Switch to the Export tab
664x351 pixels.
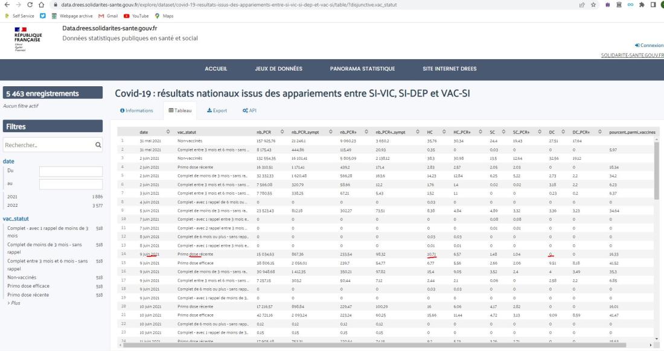point(217,110)
